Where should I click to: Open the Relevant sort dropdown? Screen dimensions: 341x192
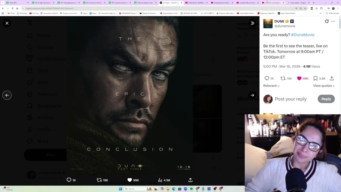(271, 86)
